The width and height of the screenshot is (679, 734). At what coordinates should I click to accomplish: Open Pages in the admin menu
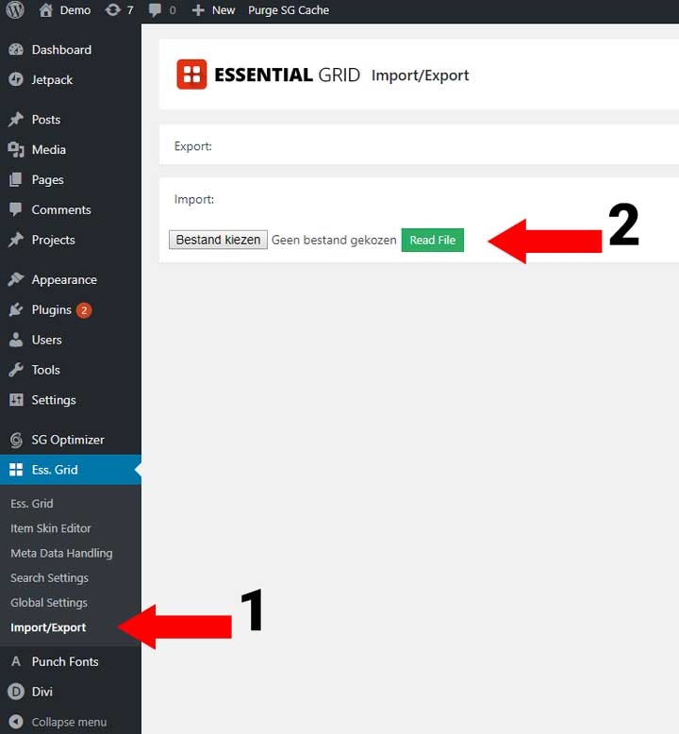pos(48,180)
